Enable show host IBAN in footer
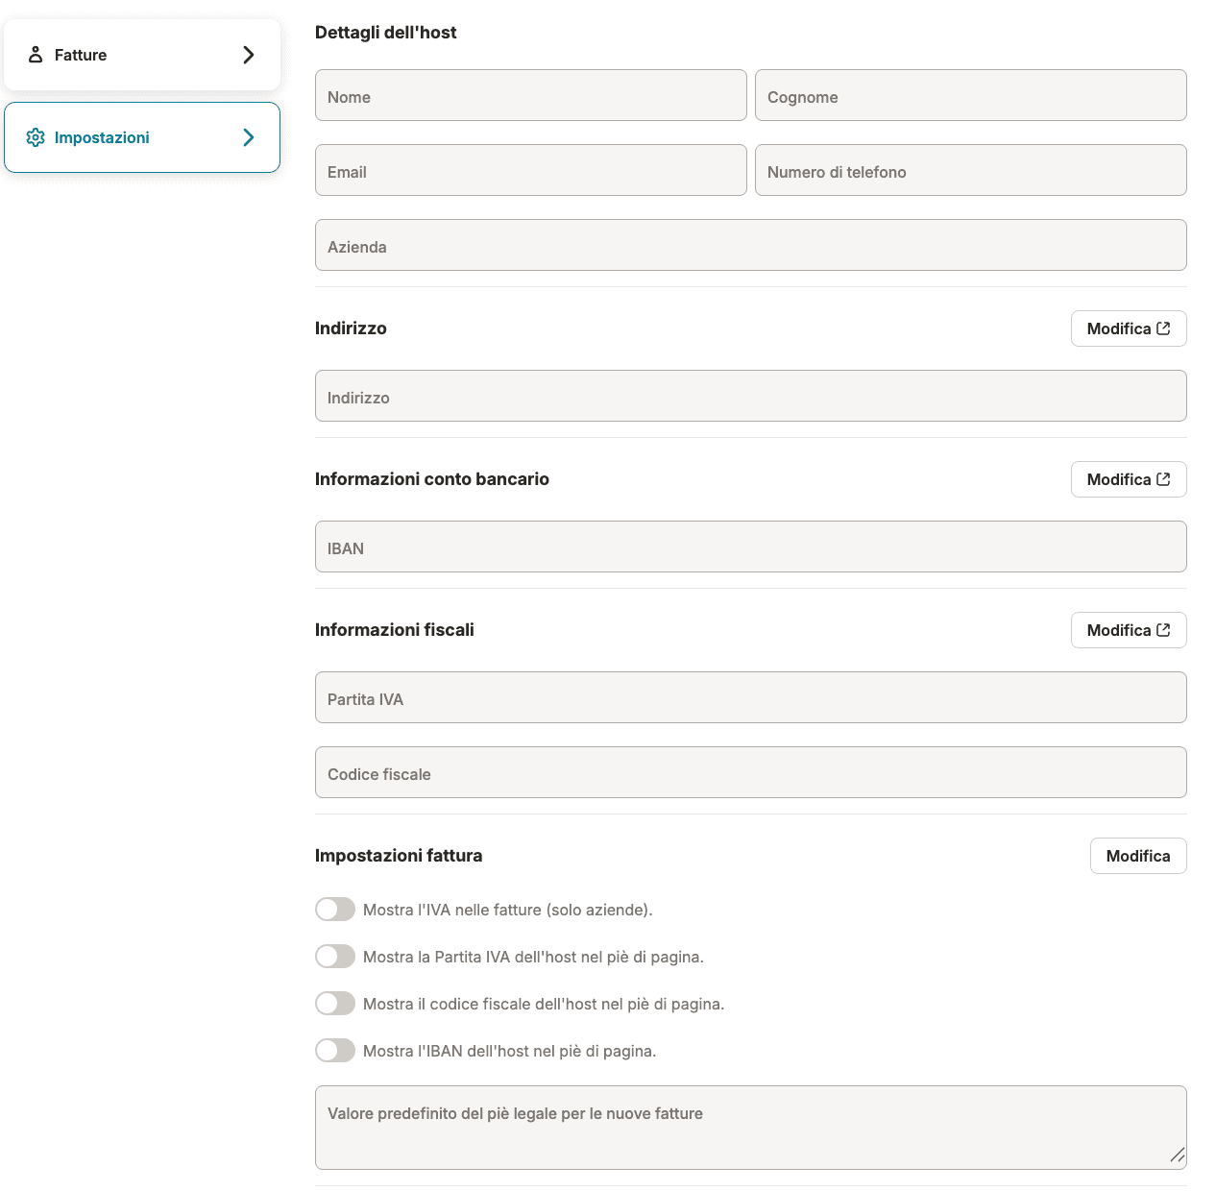 335,1051
